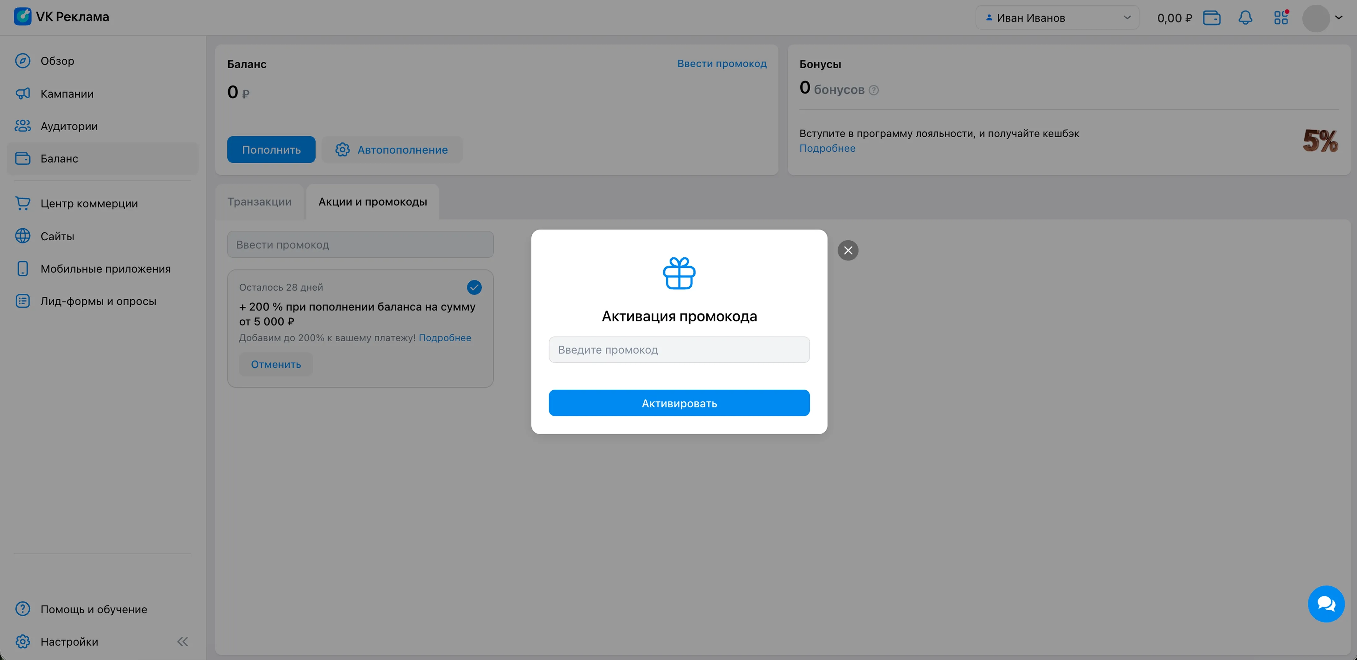
Task: Click the bonus info question mark icon
Action: [x=874, y=90]
